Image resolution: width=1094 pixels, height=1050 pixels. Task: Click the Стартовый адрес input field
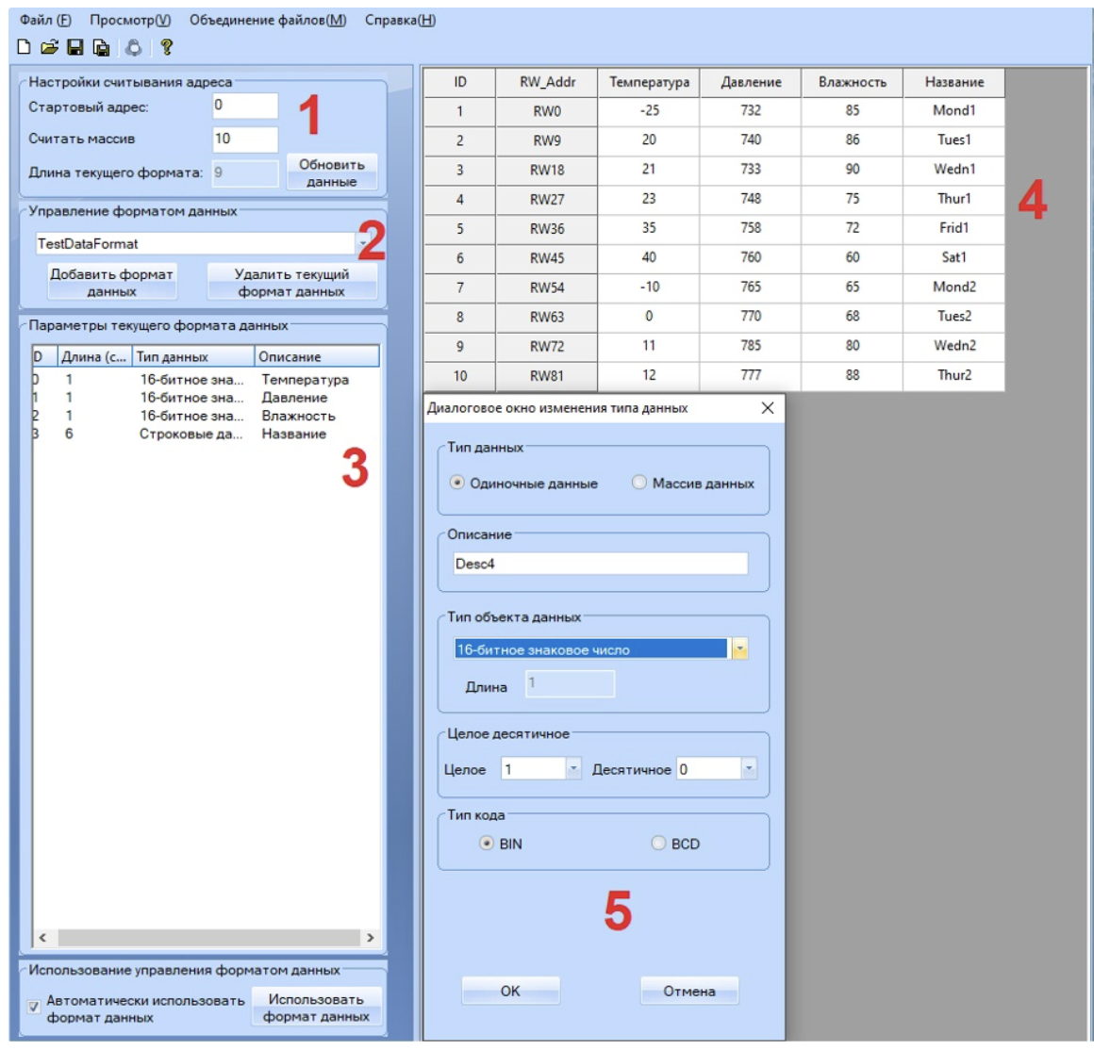pyautogui.click(x=245, y=106)
